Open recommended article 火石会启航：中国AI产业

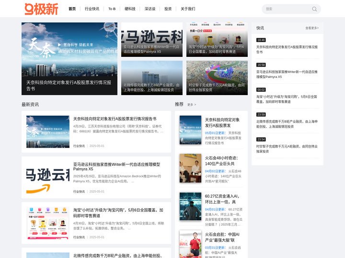click(x=222, y=237)
